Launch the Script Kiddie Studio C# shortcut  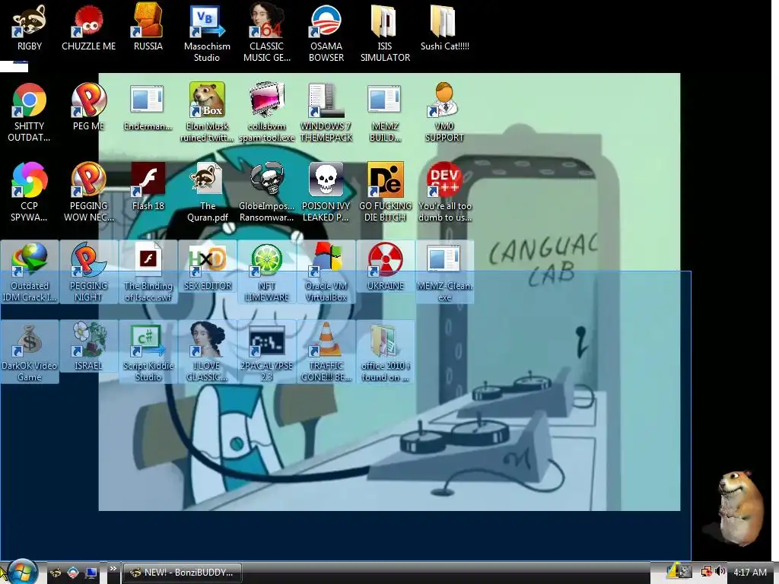tap(148, 352)
